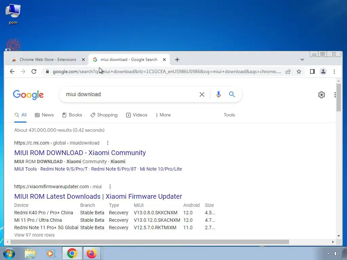Click the scroll down arrow

(339, 236)
